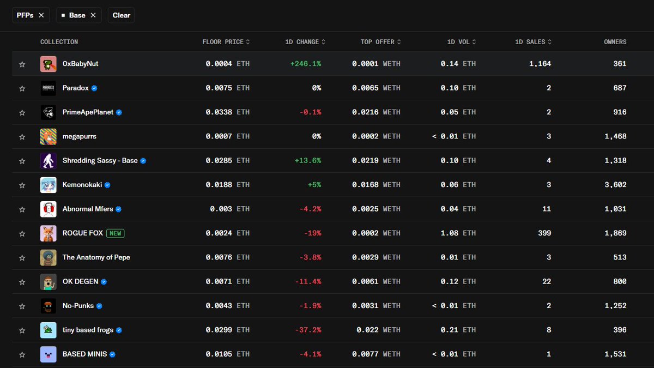The image size is (654, 368).
Task: Open Kemonokaki anime avatar
Action: pos(49,185)
